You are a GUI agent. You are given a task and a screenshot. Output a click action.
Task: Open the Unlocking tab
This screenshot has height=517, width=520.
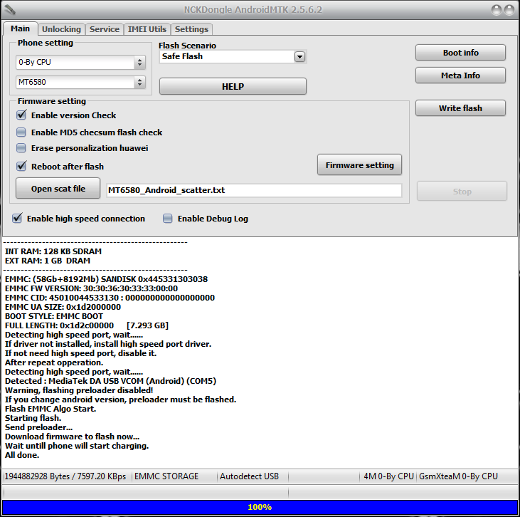click(61, 29)
